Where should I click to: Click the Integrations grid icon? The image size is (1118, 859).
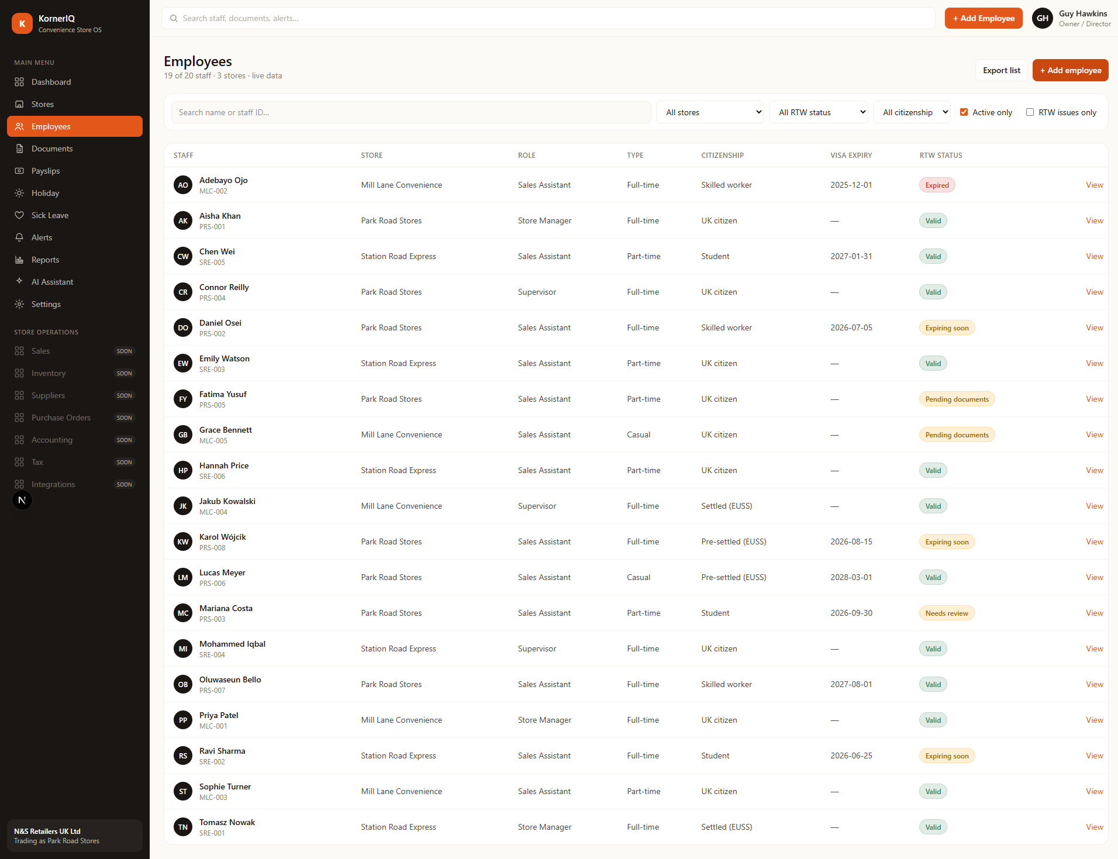[19, 484]
